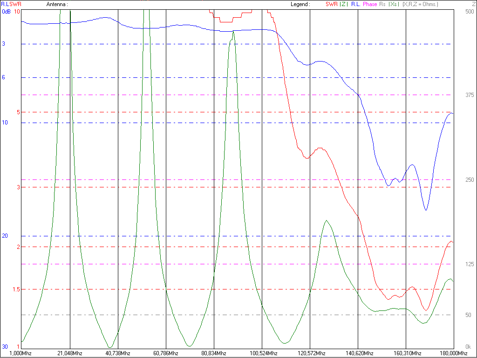The height and width of the screenshot is (358, 477).
Task: Click the 80,834Mhz frequency label
Action: coord(214,353)
